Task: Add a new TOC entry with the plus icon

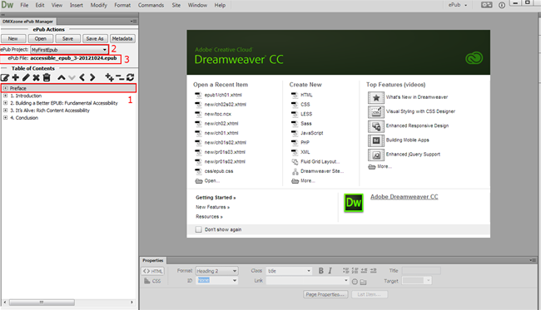Action: 16,77
